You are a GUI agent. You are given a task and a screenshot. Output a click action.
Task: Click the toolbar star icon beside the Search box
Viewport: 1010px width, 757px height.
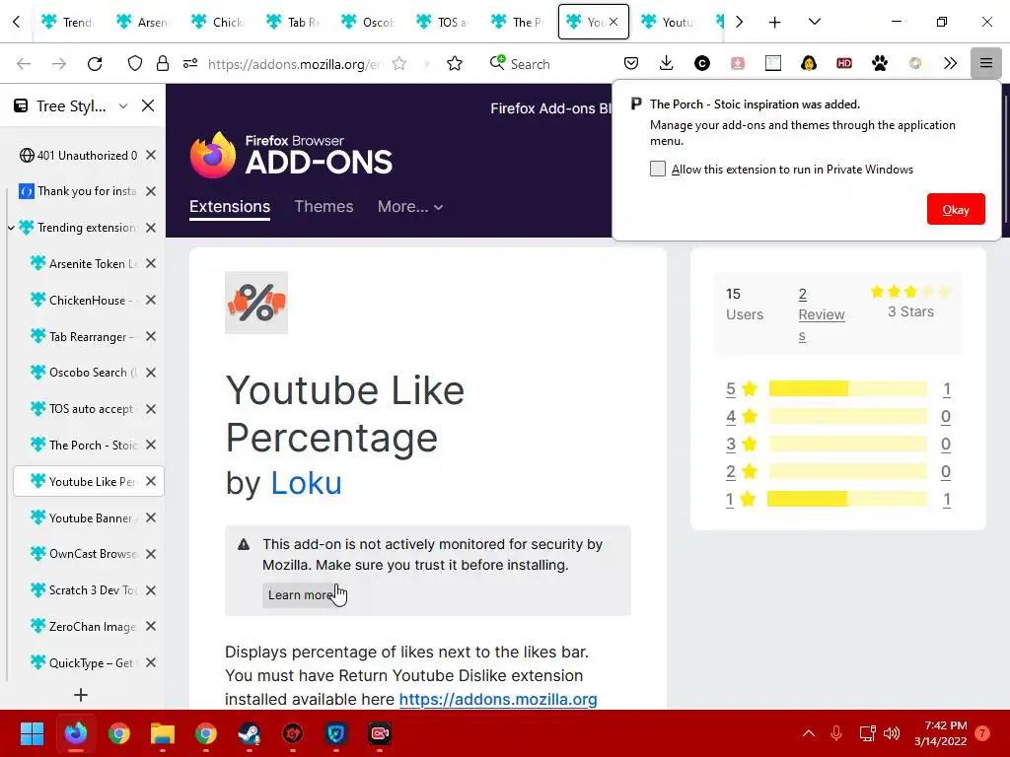[455, 64]
